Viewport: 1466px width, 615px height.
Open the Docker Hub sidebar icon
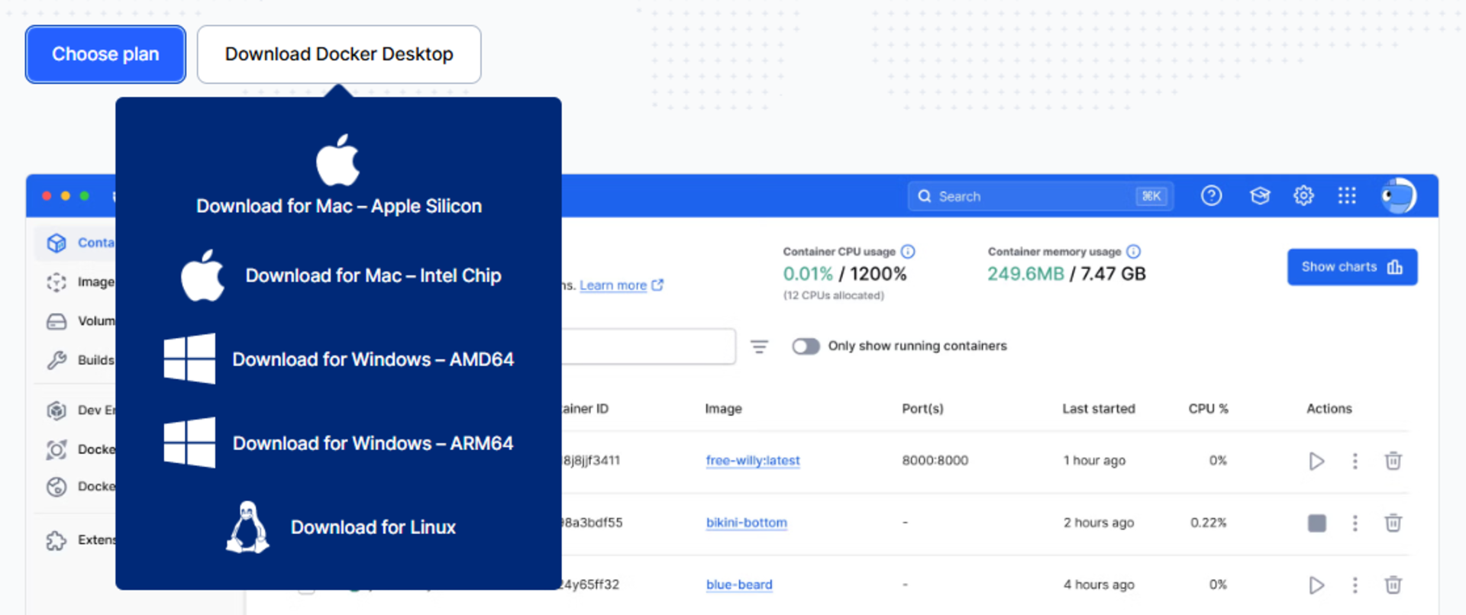(x=57, y=487)
